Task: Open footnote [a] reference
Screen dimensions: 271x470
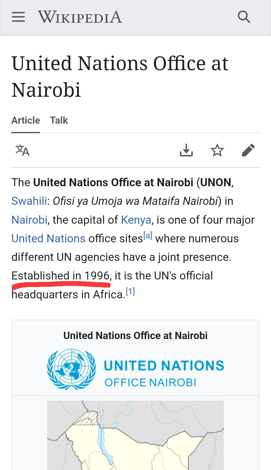Action: 148,236
